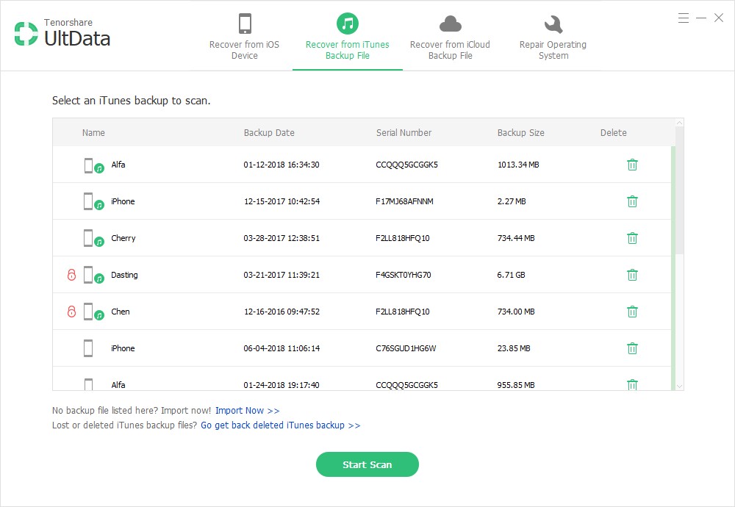Click backup size 23.85 MB
The height and width of the screenshot is (507, 735).
click(514, 348)
